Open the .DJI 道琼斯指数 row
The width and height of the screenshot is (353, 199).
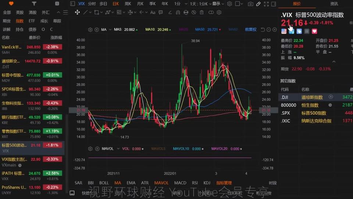(315, 97)
